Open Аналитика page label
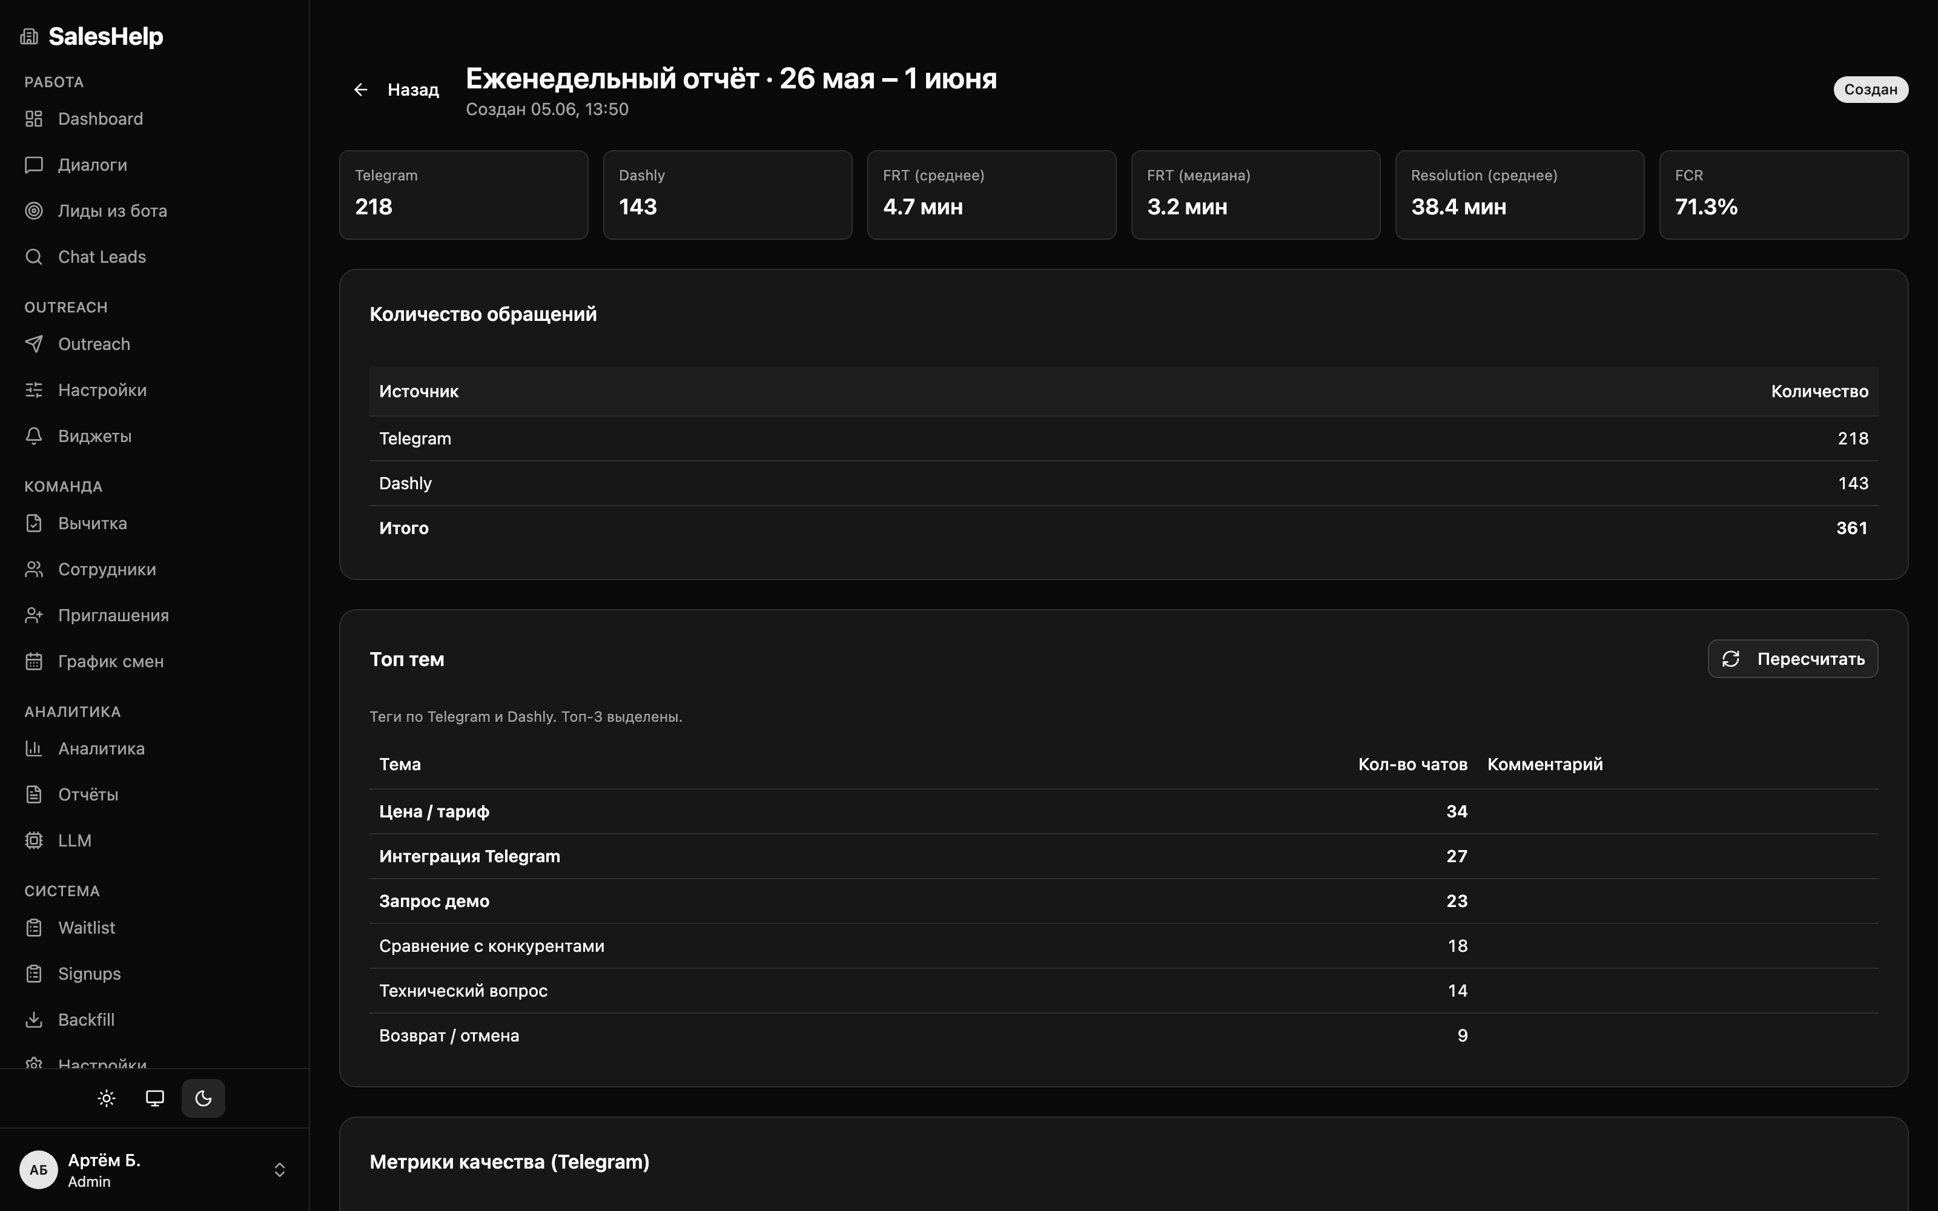1938x1211 pixels. tap(102, 749)
